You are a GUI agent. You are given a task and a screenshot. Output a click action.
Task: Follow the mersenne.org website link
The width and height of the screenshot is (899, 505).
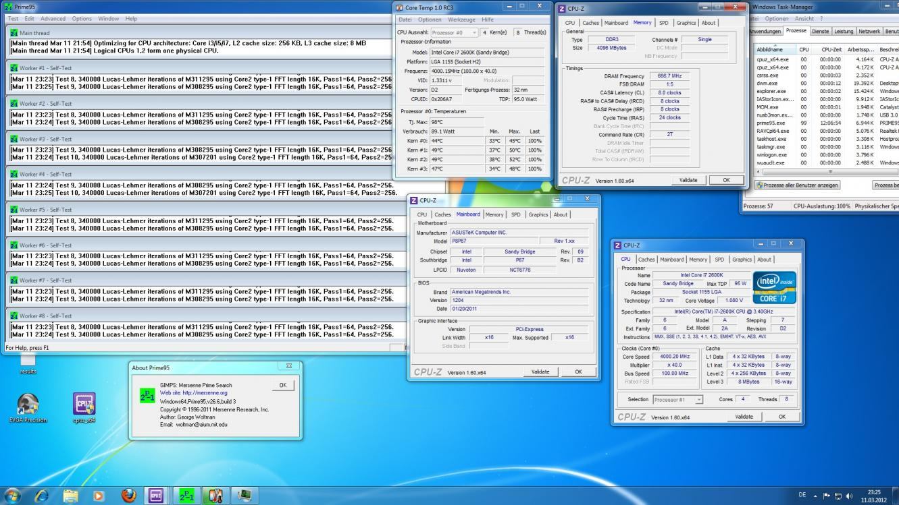[x=193, y=392]
